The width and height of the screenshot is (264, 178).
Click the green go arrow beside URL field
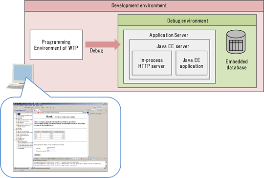[x=85, y=113]
